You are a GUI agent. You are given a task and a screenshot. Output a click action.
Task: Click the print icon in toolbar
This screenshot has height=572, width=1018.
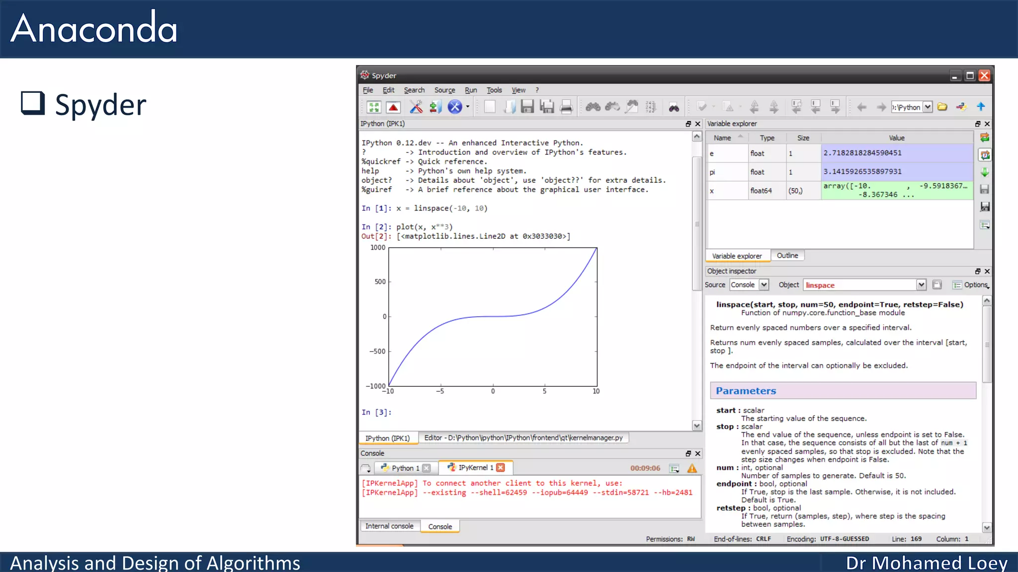click(566, 107)
